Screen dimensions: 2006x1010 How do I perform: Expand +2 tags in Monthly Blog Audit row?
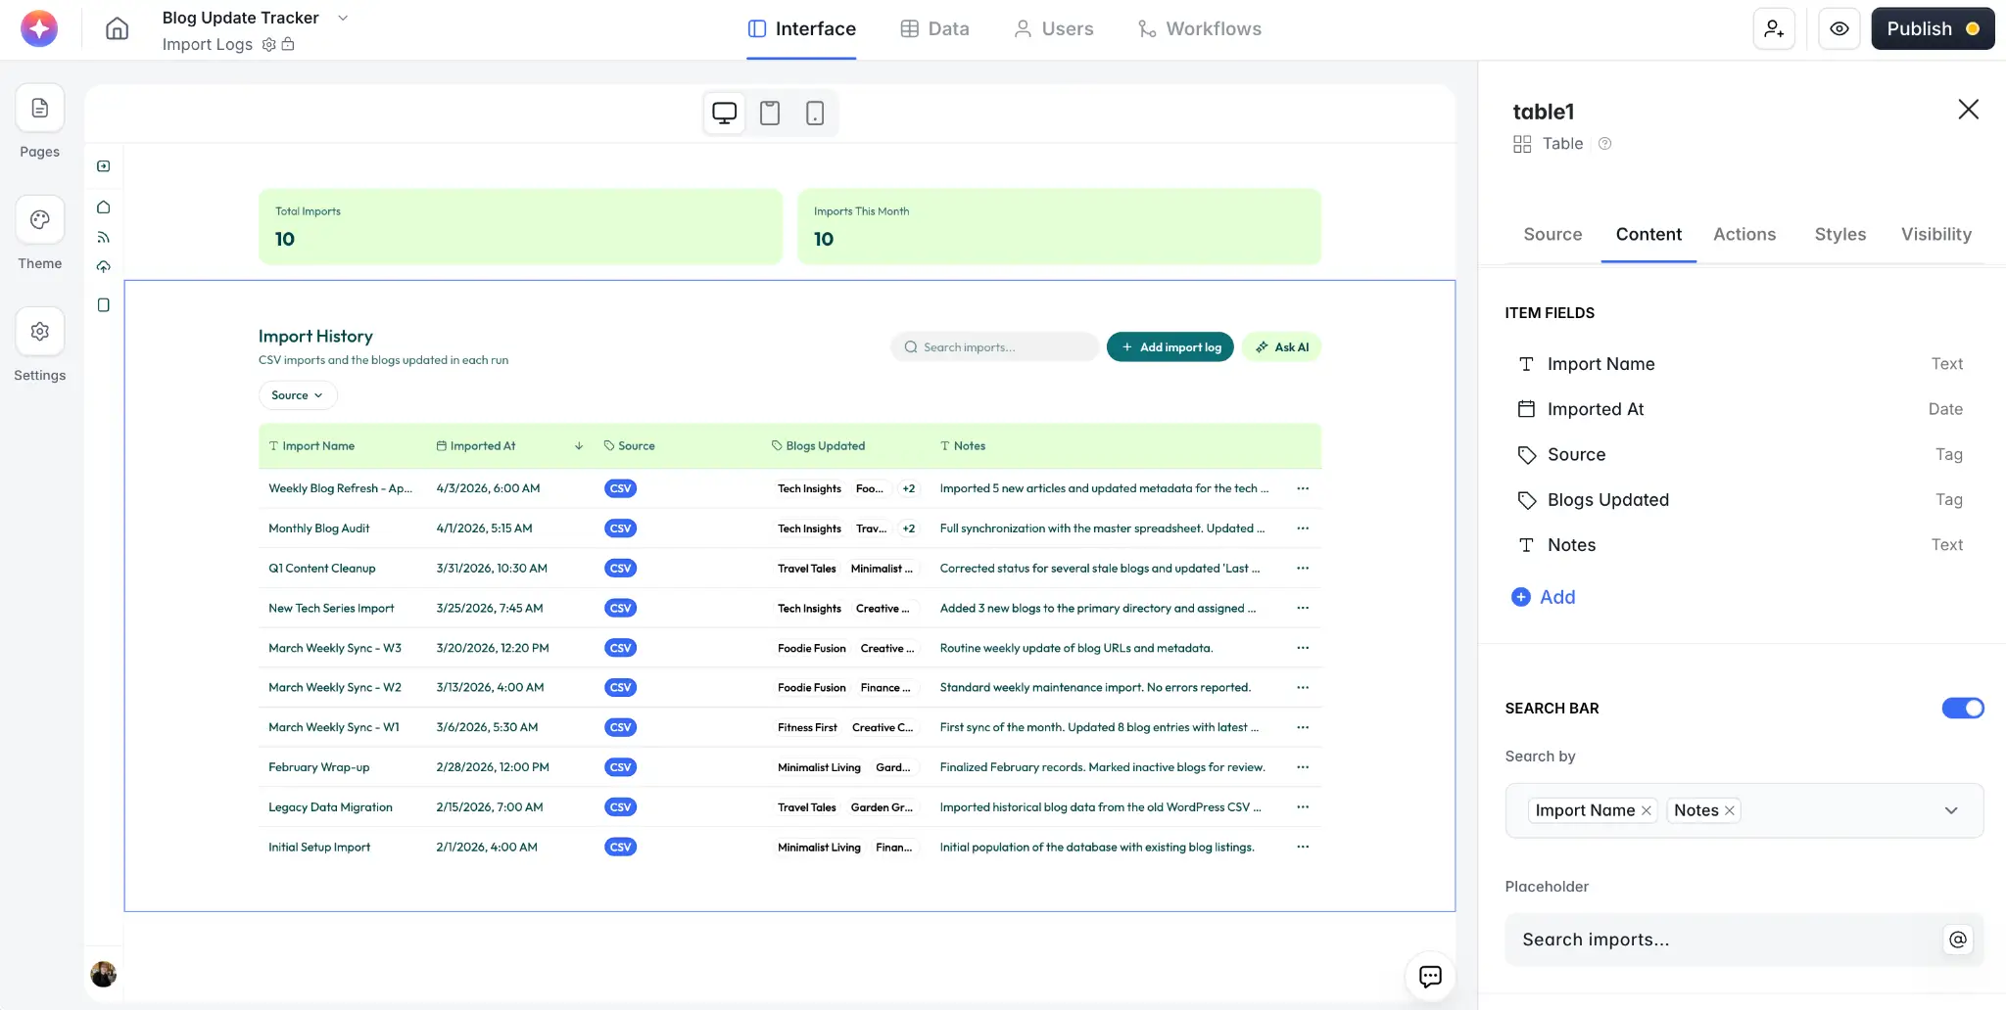[909, 528]
